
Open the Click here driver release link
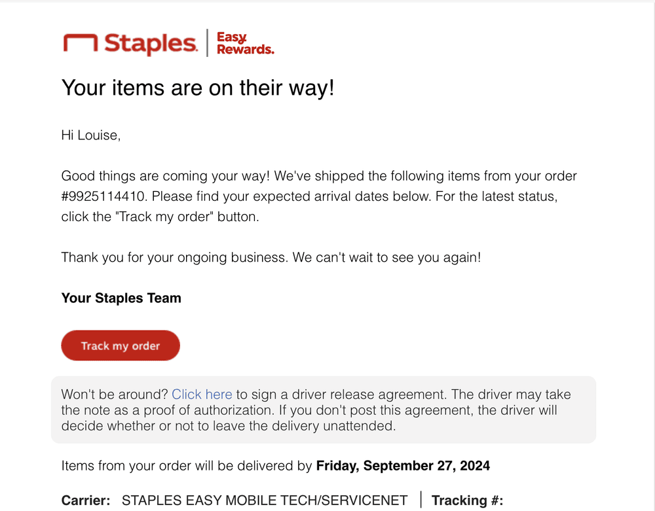[202, 394]
